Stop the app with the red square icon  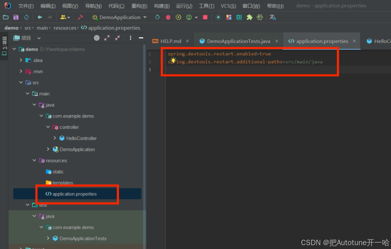pos(205,17)
